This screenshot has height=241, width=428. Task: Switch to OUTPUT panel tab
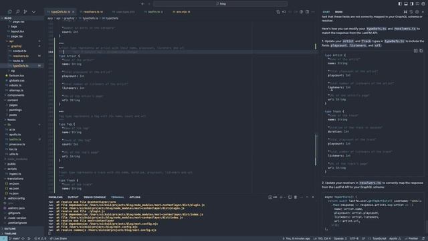(x=73, y=197)
